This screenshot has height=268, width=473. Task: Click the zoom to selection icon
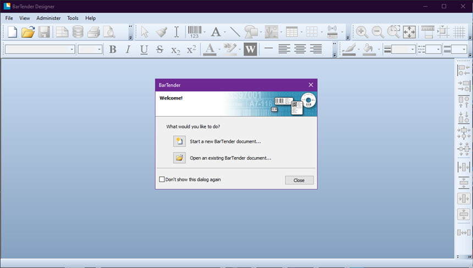[x=393, y=32]
